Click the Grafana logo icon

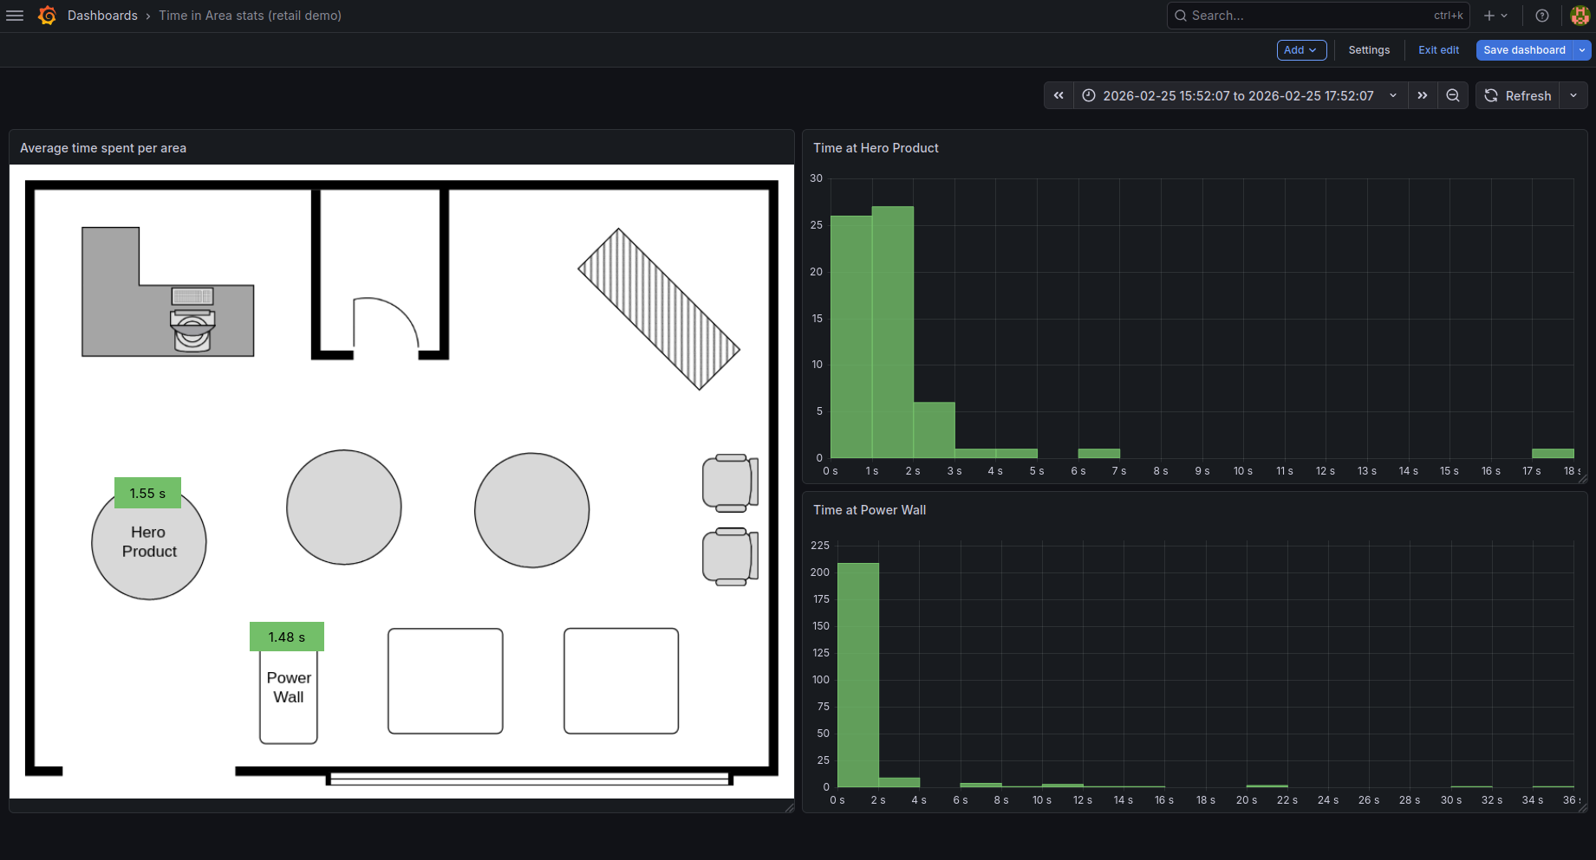pyautogui.click(x=48, y=16)
